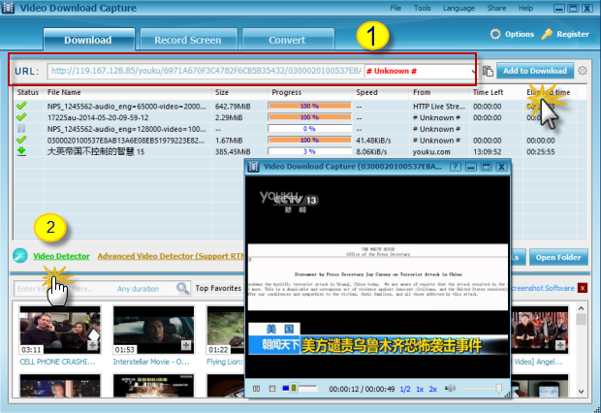Sort list by File Name column
Image resolution: width=601 pixels, height=413 pixels.
[x=127, y=92]
